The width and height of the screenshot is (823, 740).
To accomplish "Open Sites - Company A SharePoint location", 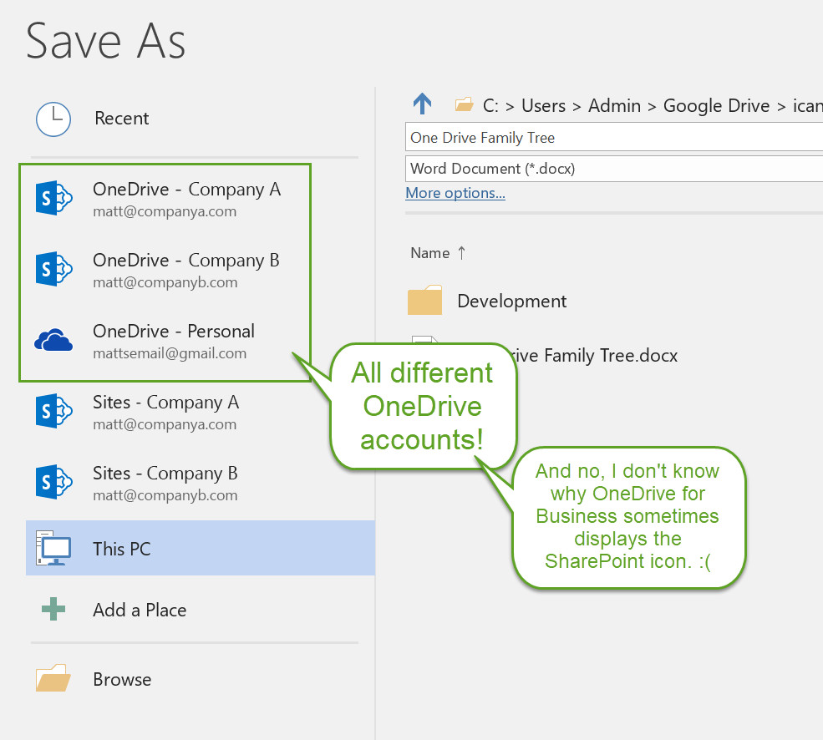I will click(x=165, y=411).
